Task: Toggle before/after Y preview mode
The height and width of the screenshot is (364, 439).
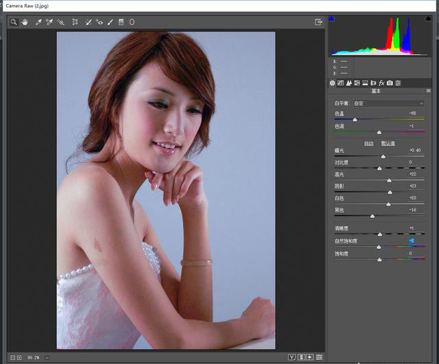Action: point(292,357)
